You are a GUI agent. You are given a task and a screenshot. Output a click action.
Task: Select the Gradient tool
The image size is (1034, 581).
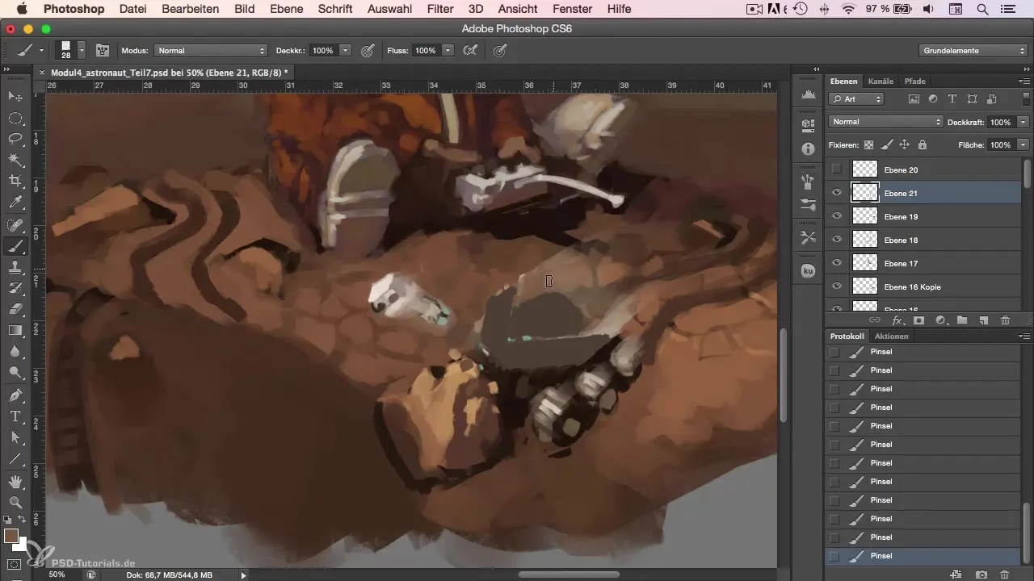pos(15,330)
